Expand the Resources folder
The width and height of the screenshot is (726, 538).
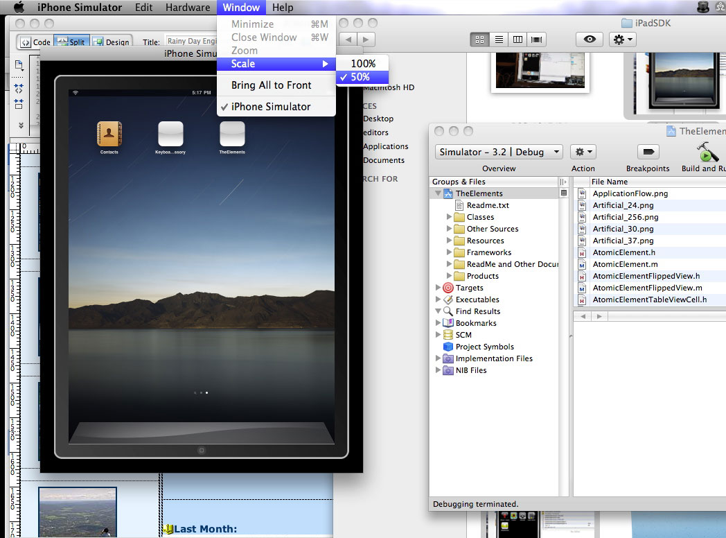(449, 241)
